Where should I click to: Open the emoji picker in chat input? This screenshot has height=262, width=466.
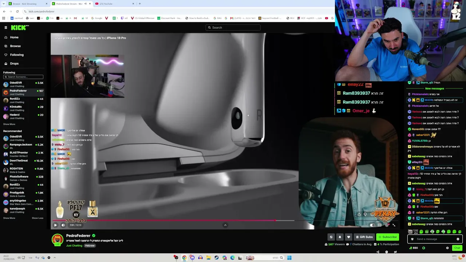click(x=458, y=239)
